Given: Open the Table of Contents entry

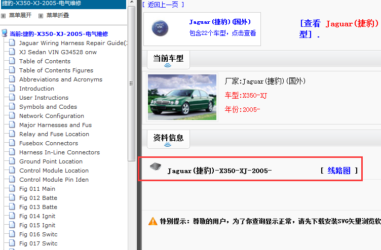Looking at the screenshot, I should (x=45, y=61).
